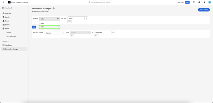Click the 'Who have access to' label
Screen dimensions: 213x103
click(38, 33)
